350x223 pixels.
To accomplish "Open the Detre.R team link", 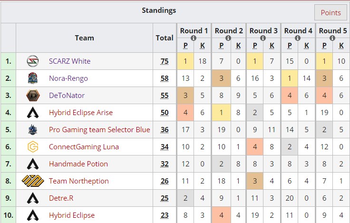I will 61,198.
